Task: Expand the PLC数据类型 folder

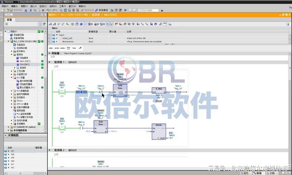Action: (x=12, y=91)
